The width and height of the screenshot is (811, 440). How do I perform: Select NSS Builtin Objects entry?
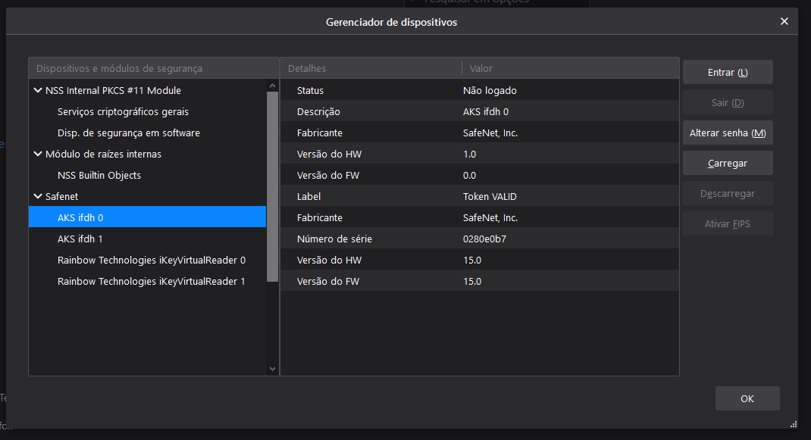(x=99, y=175)
